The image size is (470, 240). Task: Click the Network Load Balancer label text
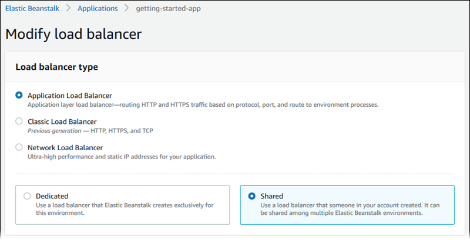pos(65,147)
